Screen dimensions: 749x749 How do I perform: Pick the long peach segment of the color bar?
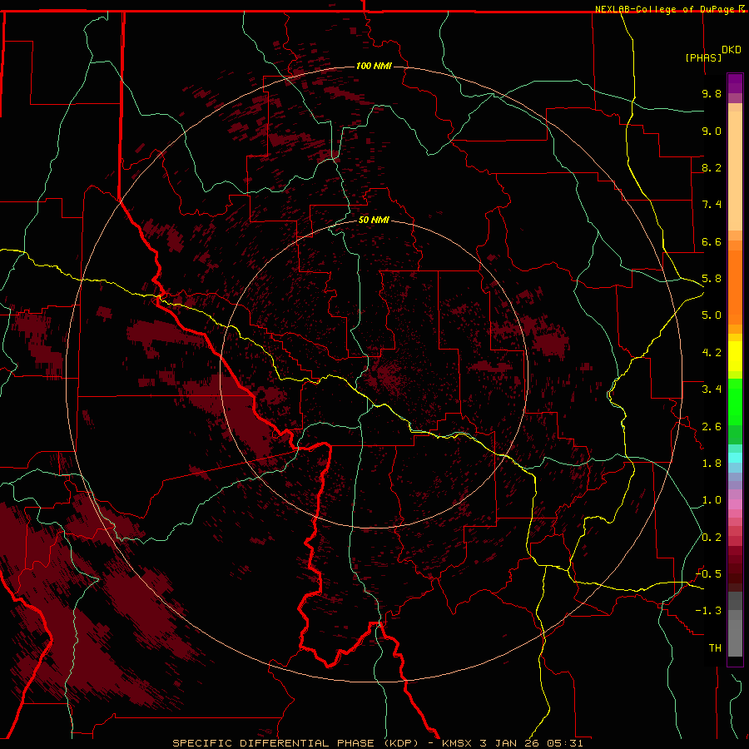pos(735,171)
